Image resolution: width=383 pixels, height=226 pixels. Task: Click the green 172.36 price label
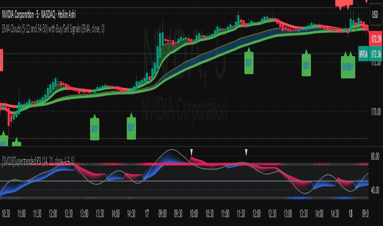click(x=376, y=54)
